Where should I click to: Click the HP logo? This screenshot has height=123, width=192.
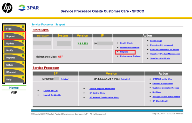(7, 8)
